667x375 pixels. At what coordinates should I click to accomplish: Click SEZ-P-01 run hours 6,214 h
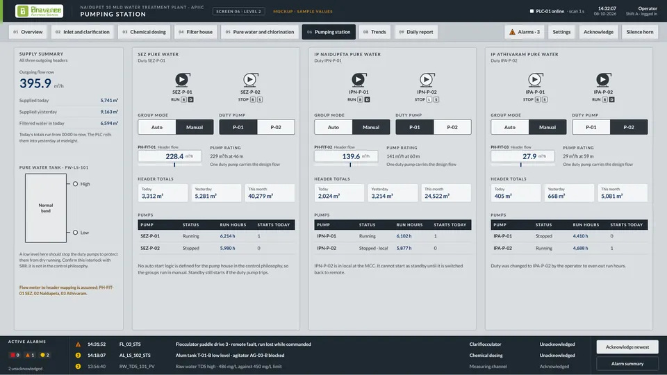point(228,236)
